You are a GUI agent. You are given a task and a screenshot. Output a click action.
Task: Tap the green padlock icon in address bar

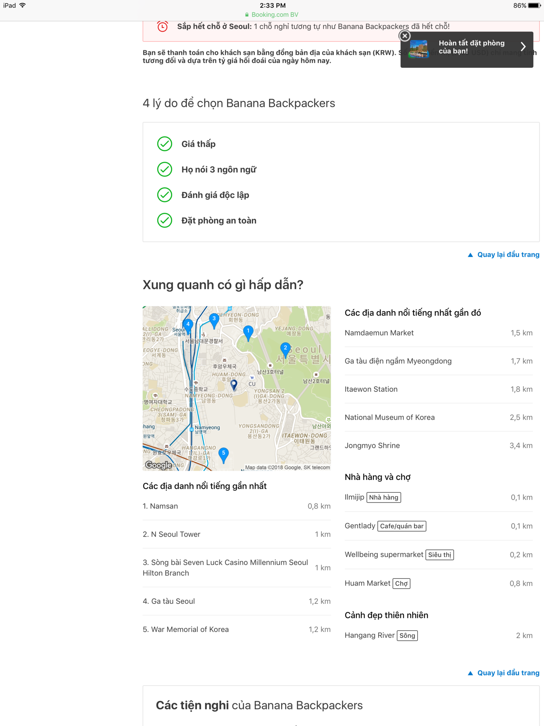[247, 15]
